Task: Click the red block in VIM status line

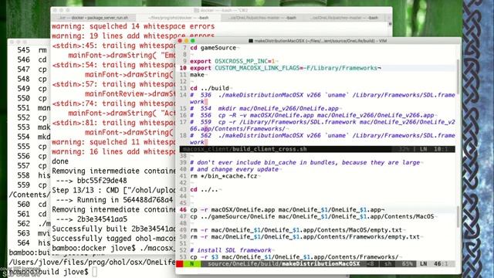Action: click(x=180, y=264)
